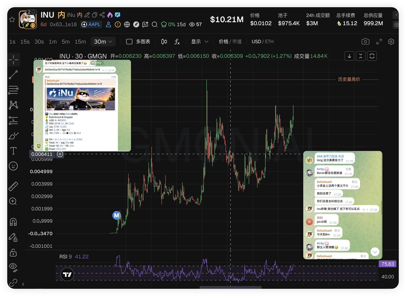Click the chain link icon at the toolbar bottom
The image size is (406, 296).
[14, 282]
